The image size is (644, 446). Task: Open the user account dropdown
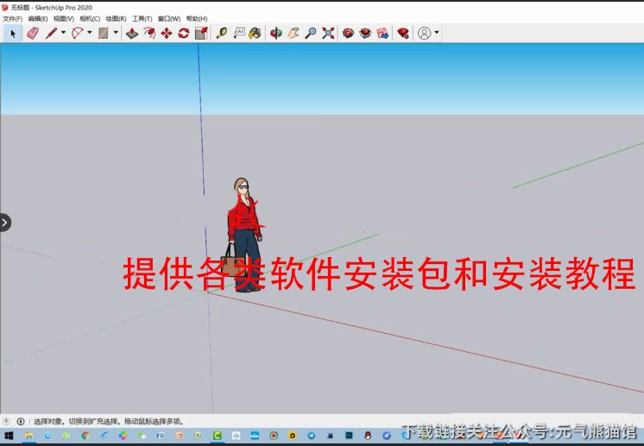coord(437,33)
